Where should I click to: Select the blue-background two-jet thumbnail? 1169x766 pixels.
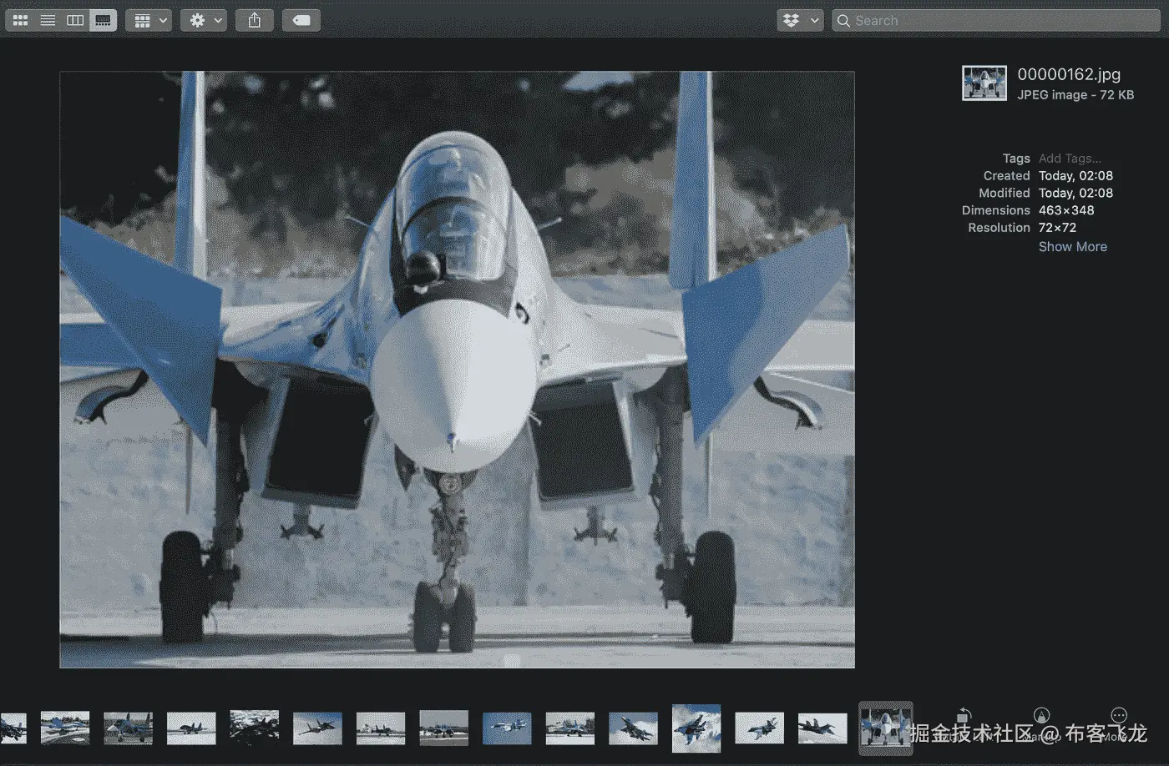[507, 728]
